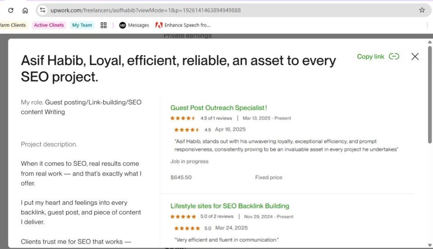The image size is (433, 249).
Task: Click the scrollbar up arrow
Action: pyautogui.click(x=430, y=42)
